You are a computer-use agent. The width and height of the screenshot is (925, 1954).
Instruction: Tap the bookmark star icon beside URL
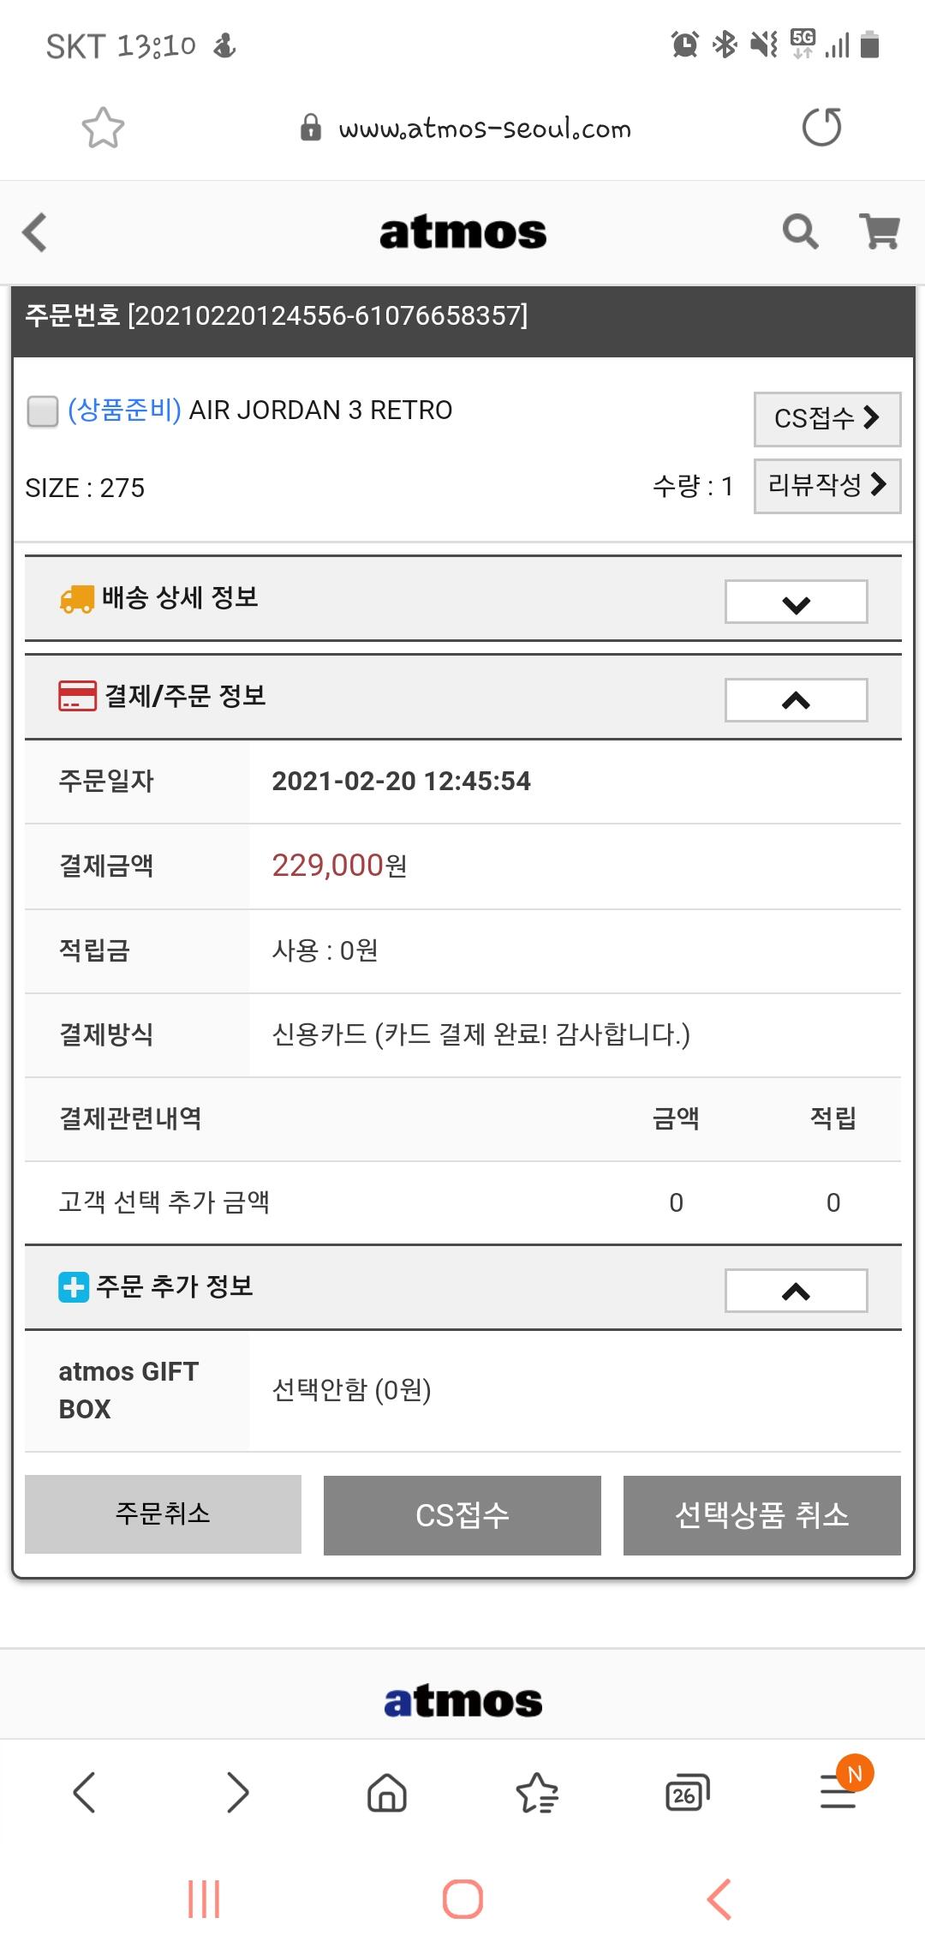(x=103, y=129)
